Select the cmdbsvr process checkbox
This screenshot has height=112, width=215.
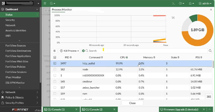coord(55,82)
